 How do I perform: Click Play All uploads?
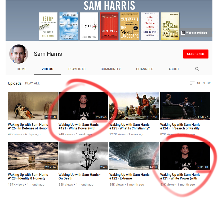pos(32,83)
